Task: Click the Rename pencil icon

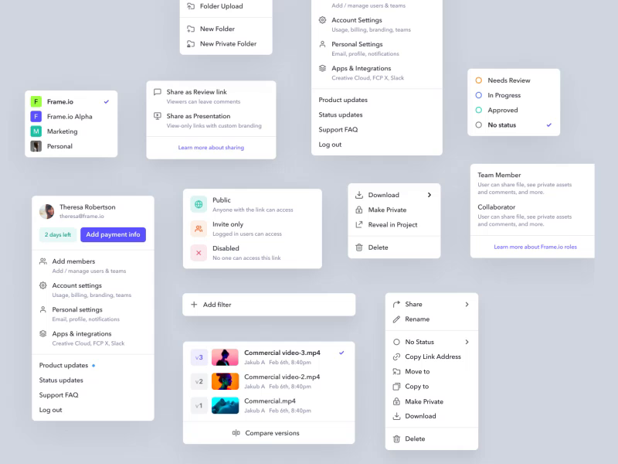Action: point(396,319)
